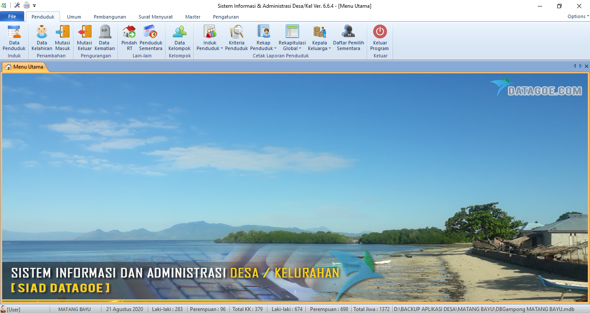Expand the Kepala Keluarga dropdown
Image resolution: width=590 pixels, height=314 pixels.
(320, 46)
